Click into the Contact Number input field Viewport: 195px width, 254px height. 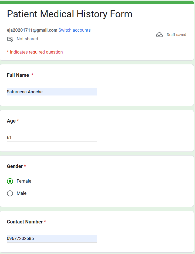[x=52, y=239]
